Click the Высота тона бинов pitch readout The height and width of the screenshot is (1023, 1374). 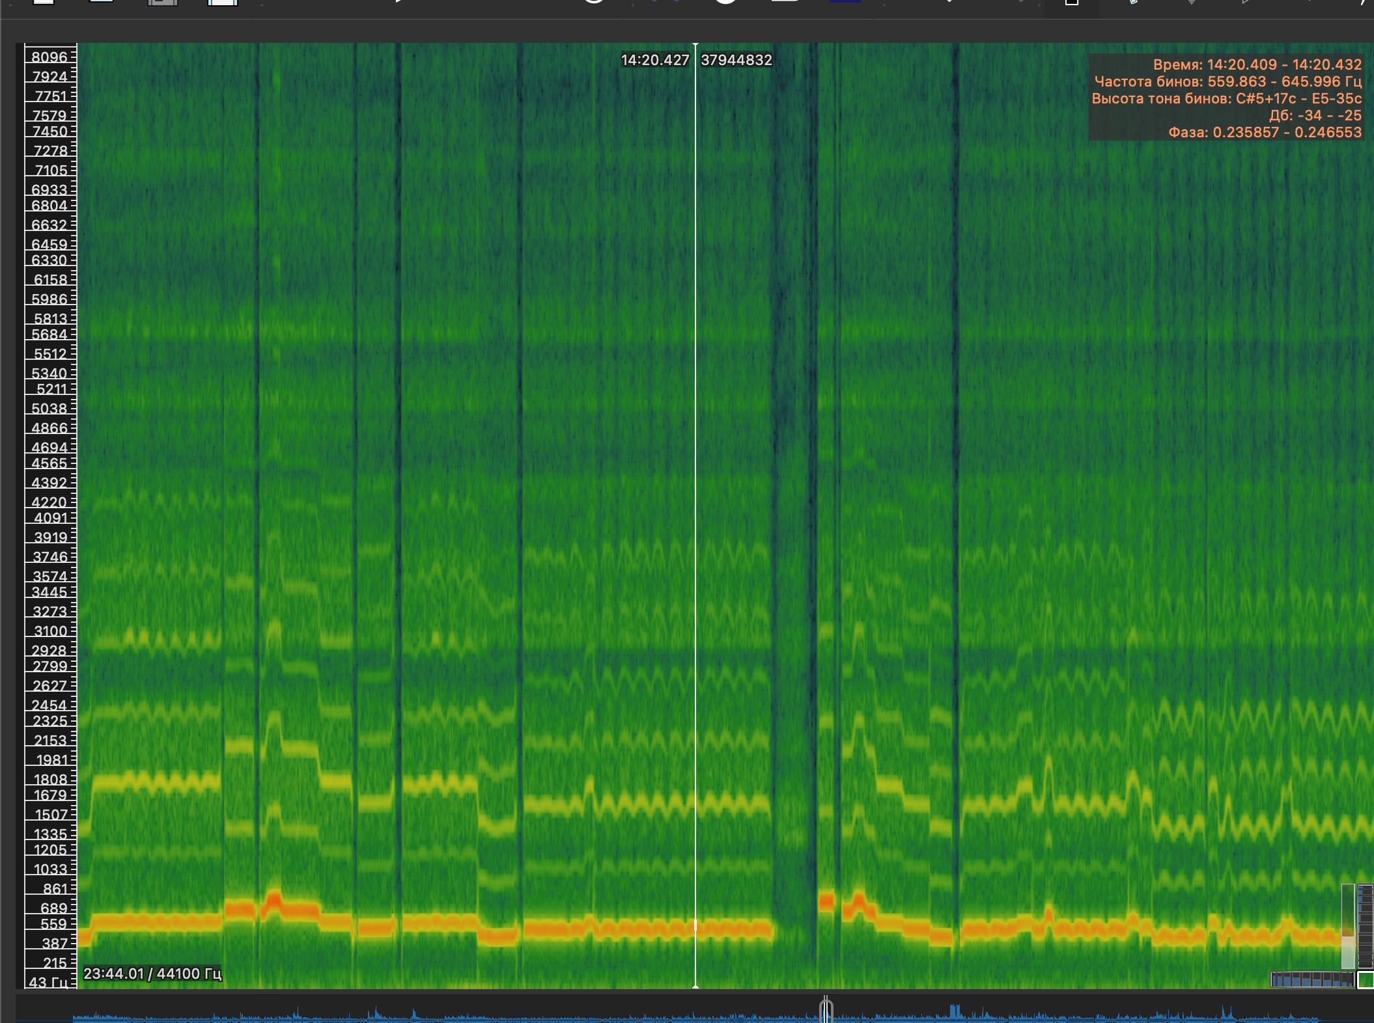1226,98
